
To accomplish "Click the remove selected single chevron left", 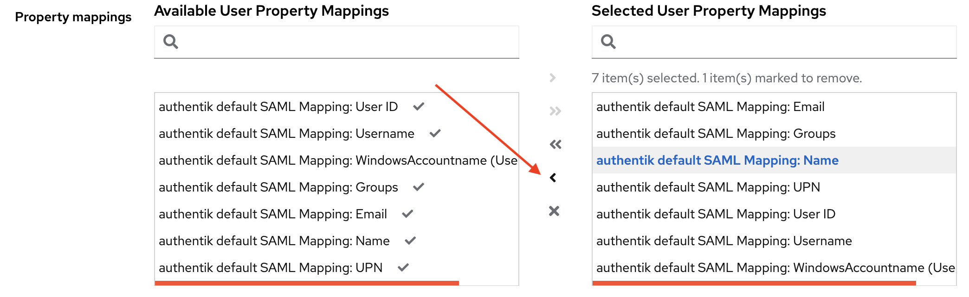I will click(x=553, y=178).
